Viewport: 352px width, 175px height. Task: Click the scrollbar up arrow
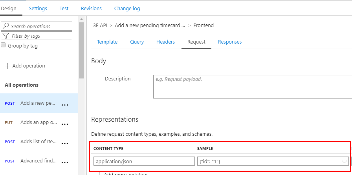pos(81,19)
